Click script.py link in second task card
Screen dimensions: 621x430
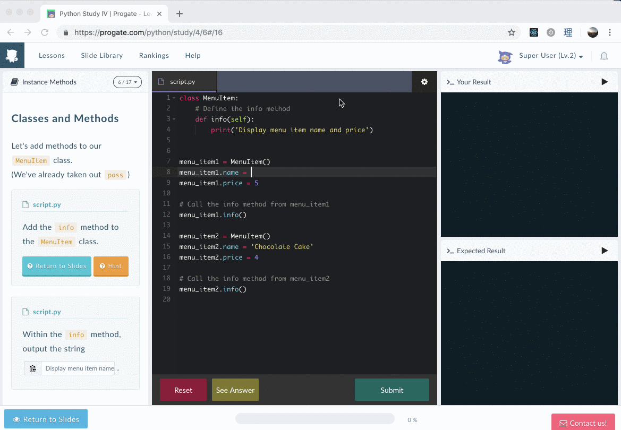point(47,312)
